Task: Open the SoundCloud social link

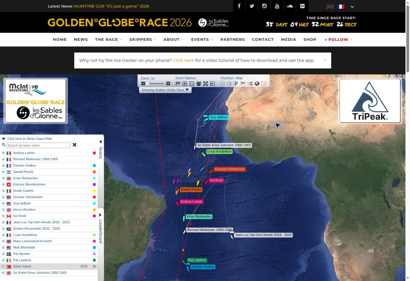Action: [290, 6]
